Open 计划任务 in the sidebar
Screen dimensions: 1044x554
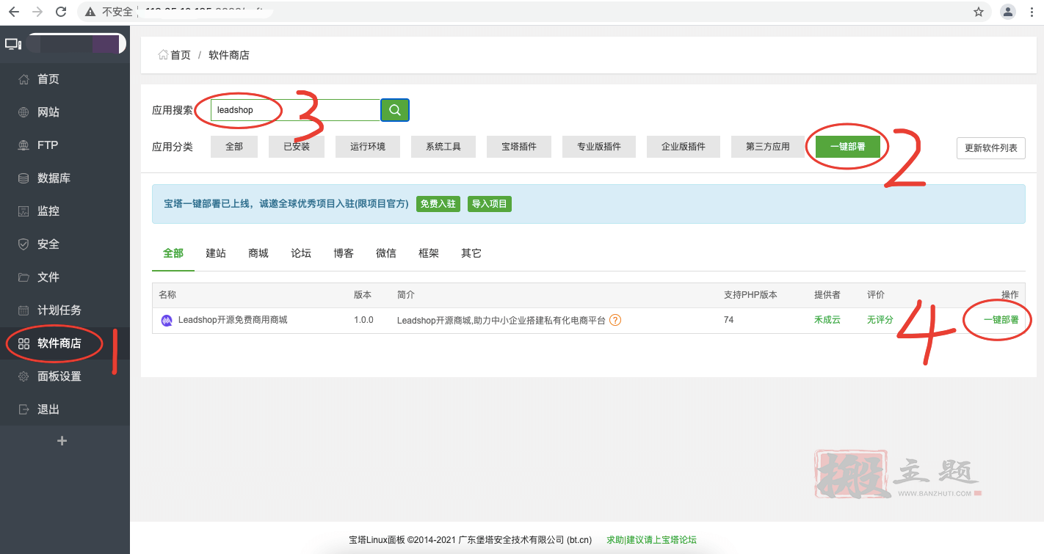pyautogui.click(x=65, y=310)
